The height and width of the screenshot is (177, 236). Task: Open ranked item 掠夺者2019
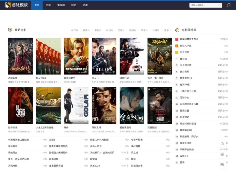186,78
